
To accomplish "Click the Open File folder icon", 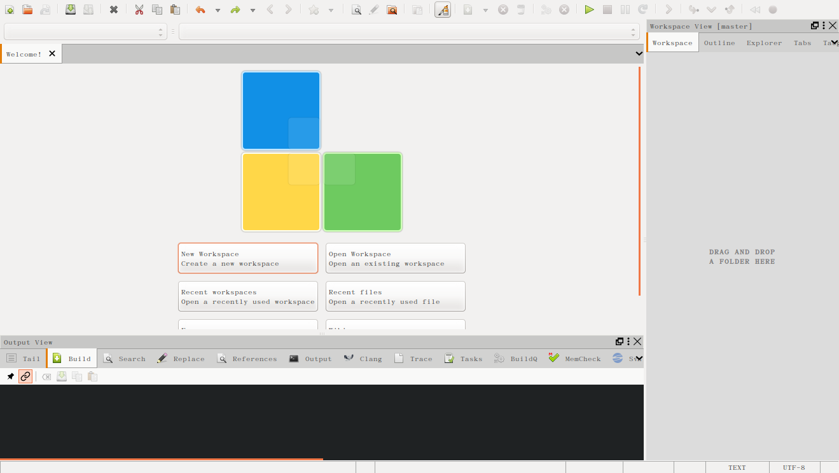I will (x=27, y=10).
